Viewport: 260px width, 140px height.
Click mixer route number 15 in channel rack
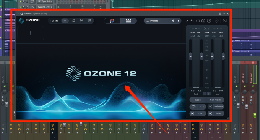[x=32, y=7]
